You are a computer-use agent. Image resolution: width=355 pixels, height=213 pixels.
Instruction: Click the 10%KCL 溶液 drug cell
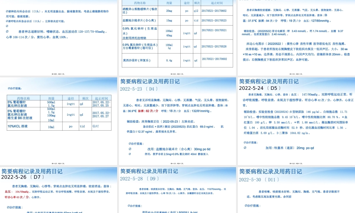(x=23, y=126)
